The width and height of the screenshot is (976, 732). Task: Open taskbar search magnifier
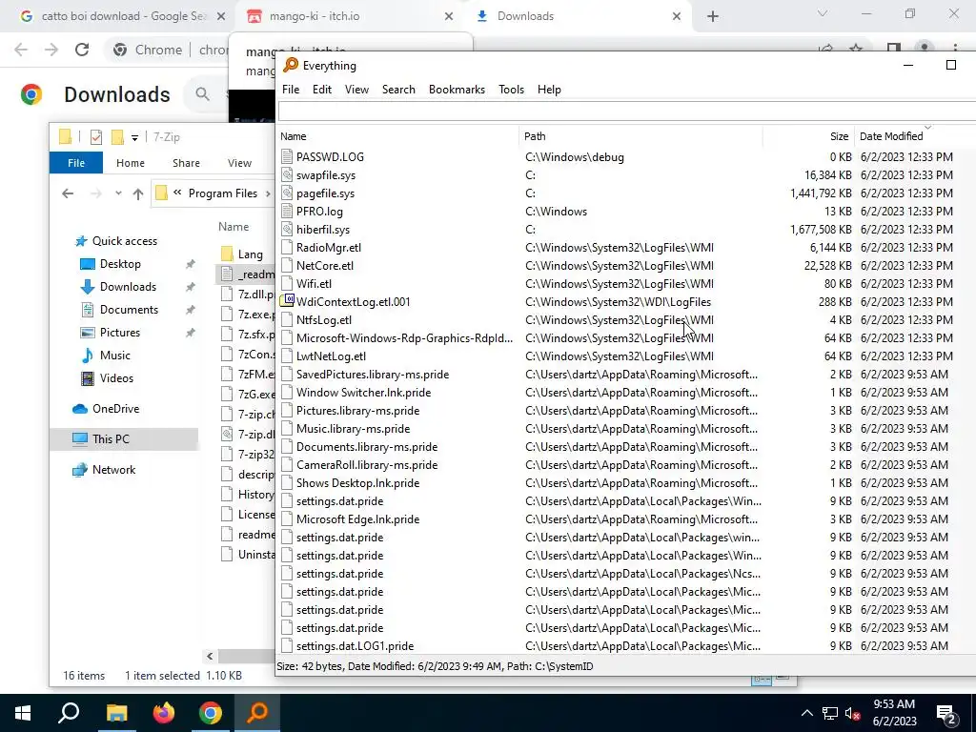point(69,712)
